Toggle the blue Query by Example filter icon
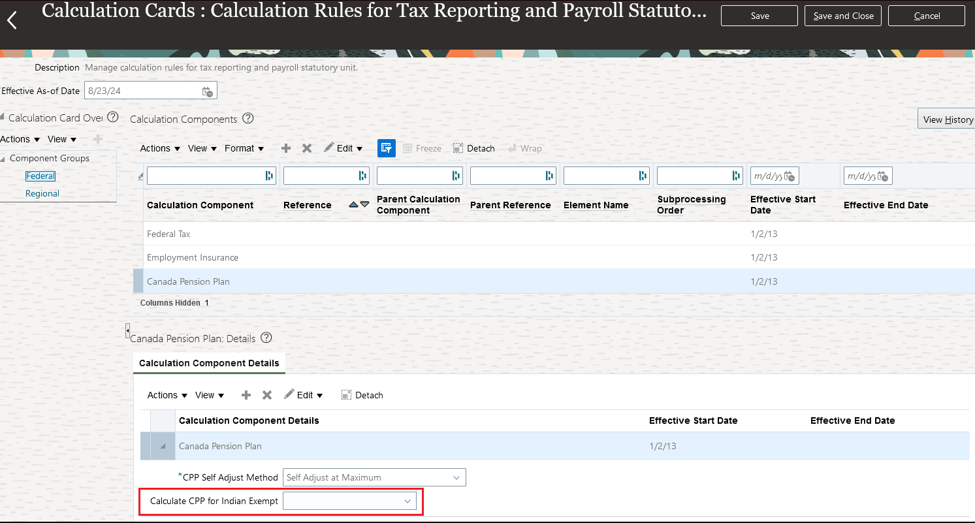The height and width of the screenshot is (523, 975). point(386,148)
